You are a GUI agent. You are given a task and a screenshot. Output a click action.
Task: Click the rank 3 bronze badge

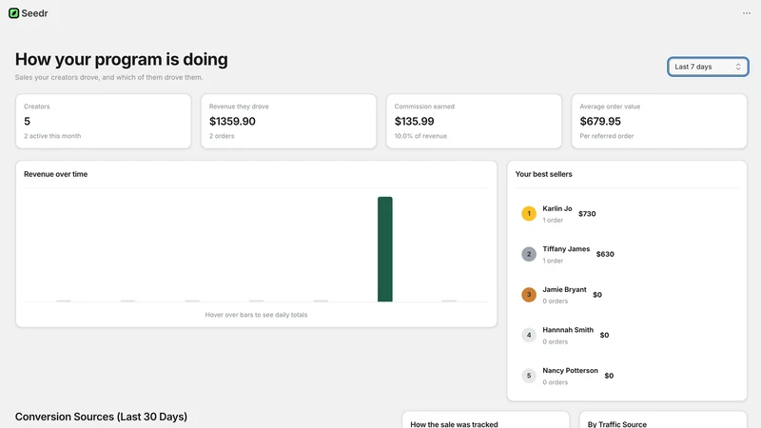click(529, 295)
